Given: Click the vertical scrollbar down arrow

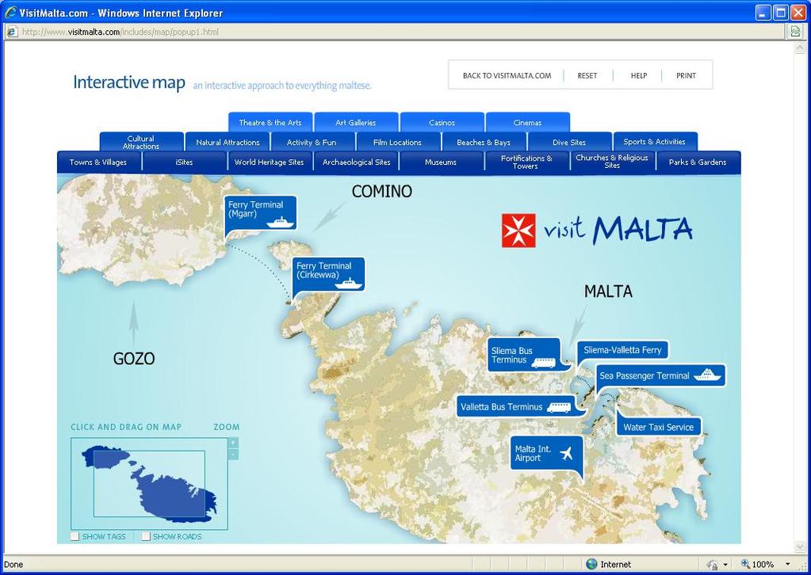Looking at the screenshot, I should coord(800,546).
